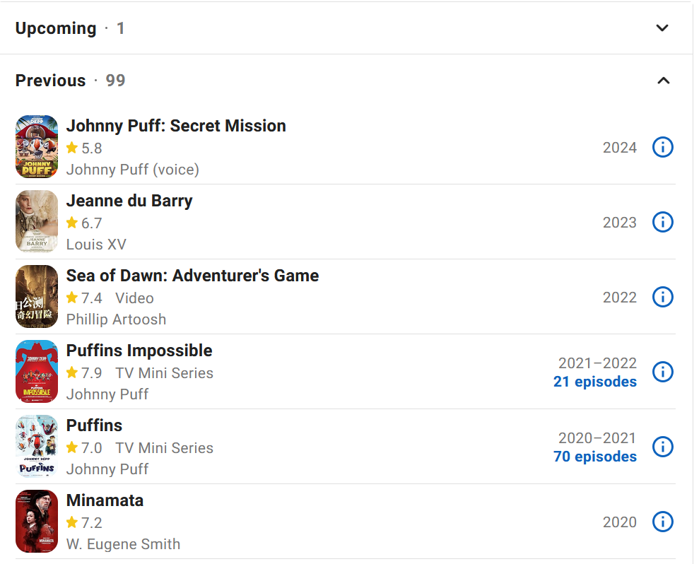Expand the Upcoming section chevron
The height and width of the screenshot is (564, 699).
[x=662, y=28]
